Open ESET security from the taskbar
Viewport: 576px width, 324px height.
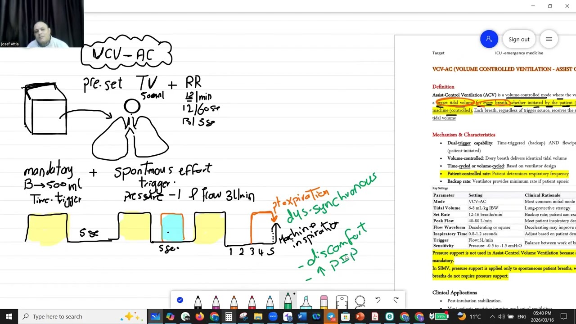[x=390, y=316]
